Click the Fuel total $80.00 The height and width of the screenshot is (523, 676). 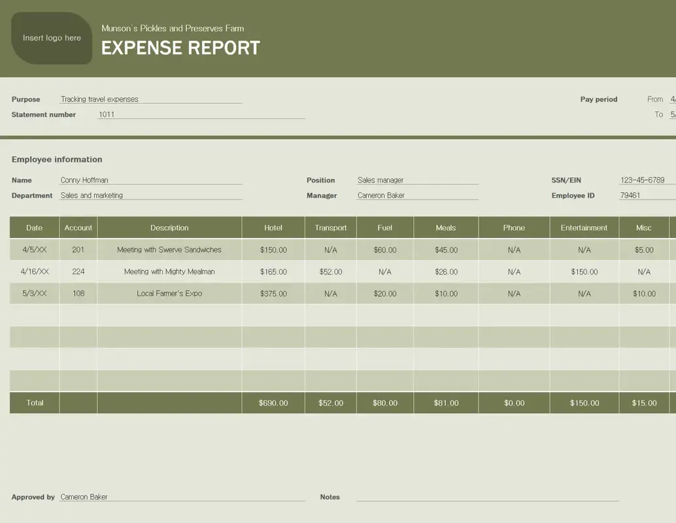coord(385,403)
